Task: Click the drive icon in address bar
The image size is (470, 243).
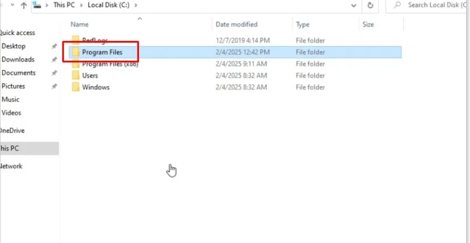Action: coord(37,5)
